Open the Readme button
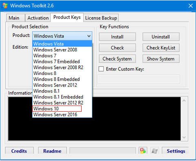Screen dimensions: 196x161 pos(52,151)
